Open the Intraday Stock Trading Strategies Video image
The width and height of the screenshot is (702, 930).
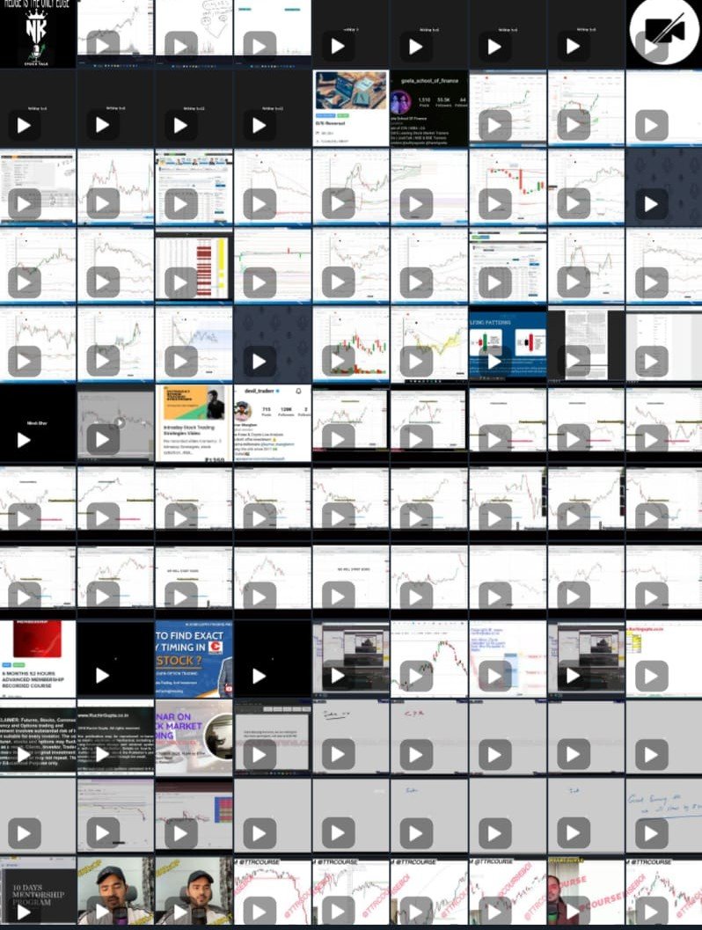click(x=194, y=423)
